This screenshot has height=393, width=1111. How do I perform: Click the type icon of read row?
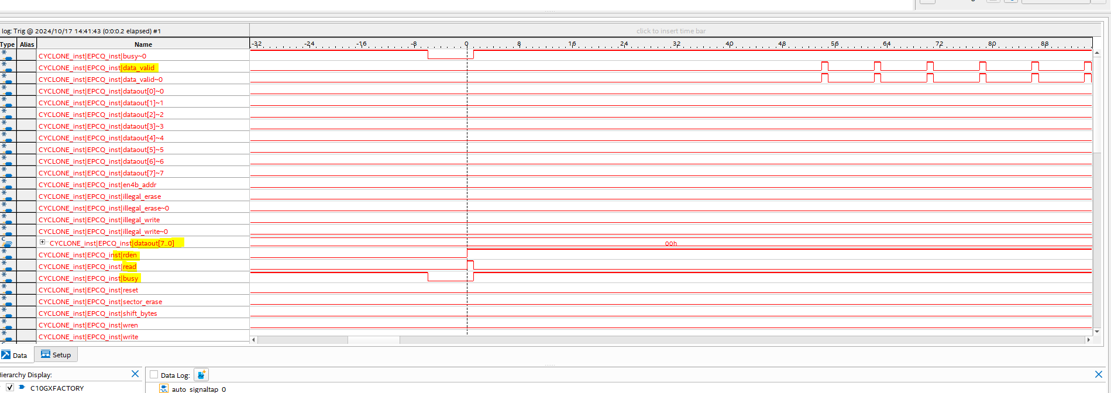click(x=8, y=266)
